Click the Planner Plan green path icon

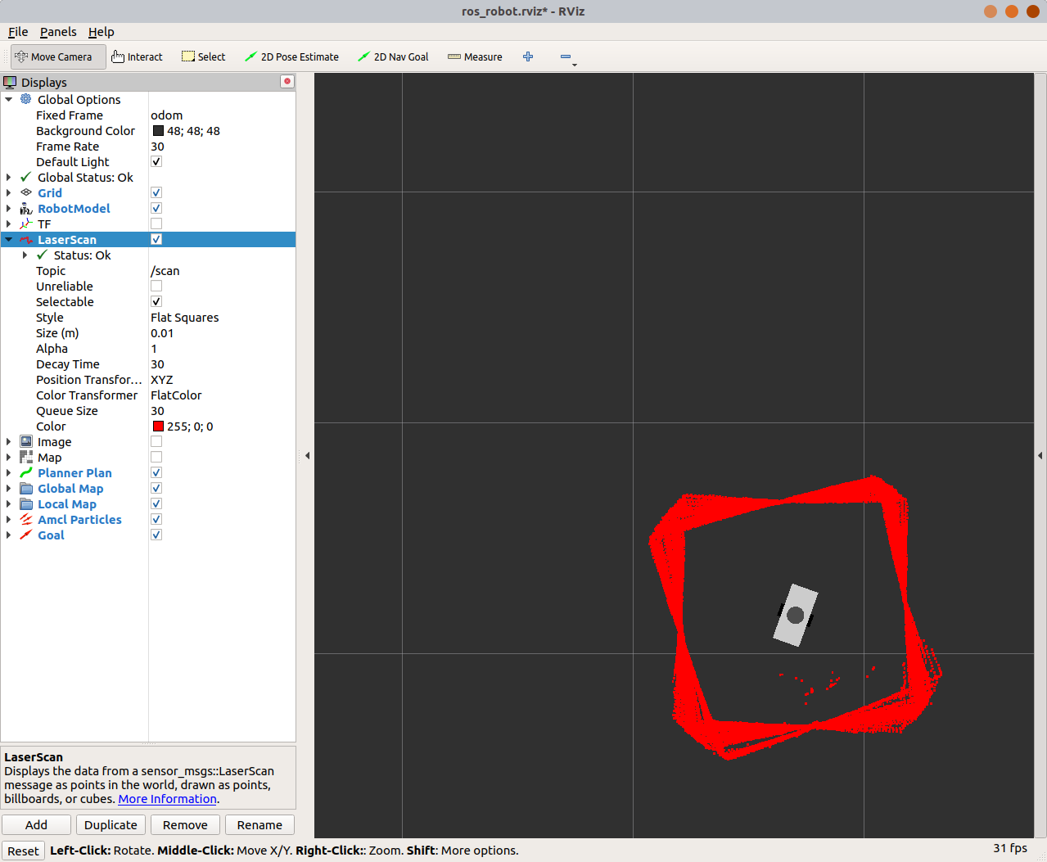coord(26,472)
